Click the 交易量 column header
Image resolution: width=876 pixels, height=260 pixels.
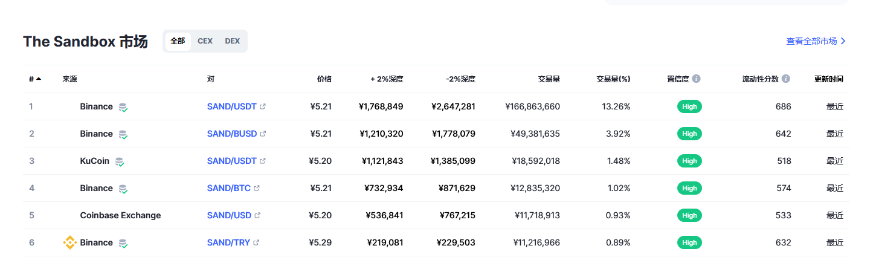549,79
